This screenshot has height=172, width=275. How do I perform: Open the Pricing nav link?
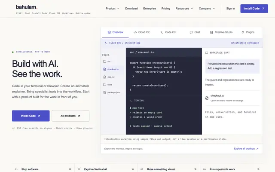[166, 9]
